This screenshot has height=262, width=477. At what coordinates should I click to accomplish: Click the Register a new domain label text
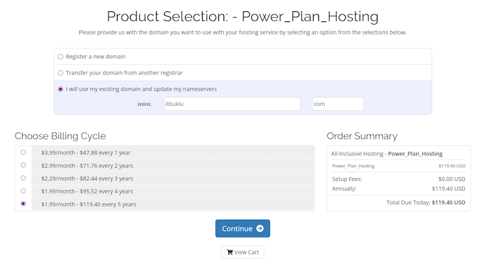[x=95, y=57]
